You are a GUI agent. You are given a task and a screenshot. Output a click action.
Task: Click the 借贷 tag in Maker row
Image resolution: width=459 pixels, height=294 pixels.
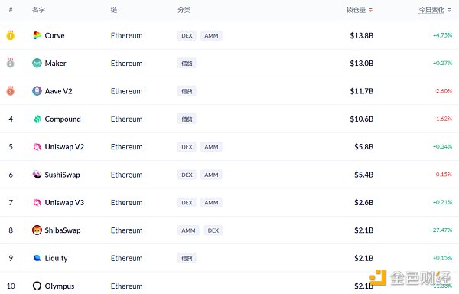[x=187, y=64]
